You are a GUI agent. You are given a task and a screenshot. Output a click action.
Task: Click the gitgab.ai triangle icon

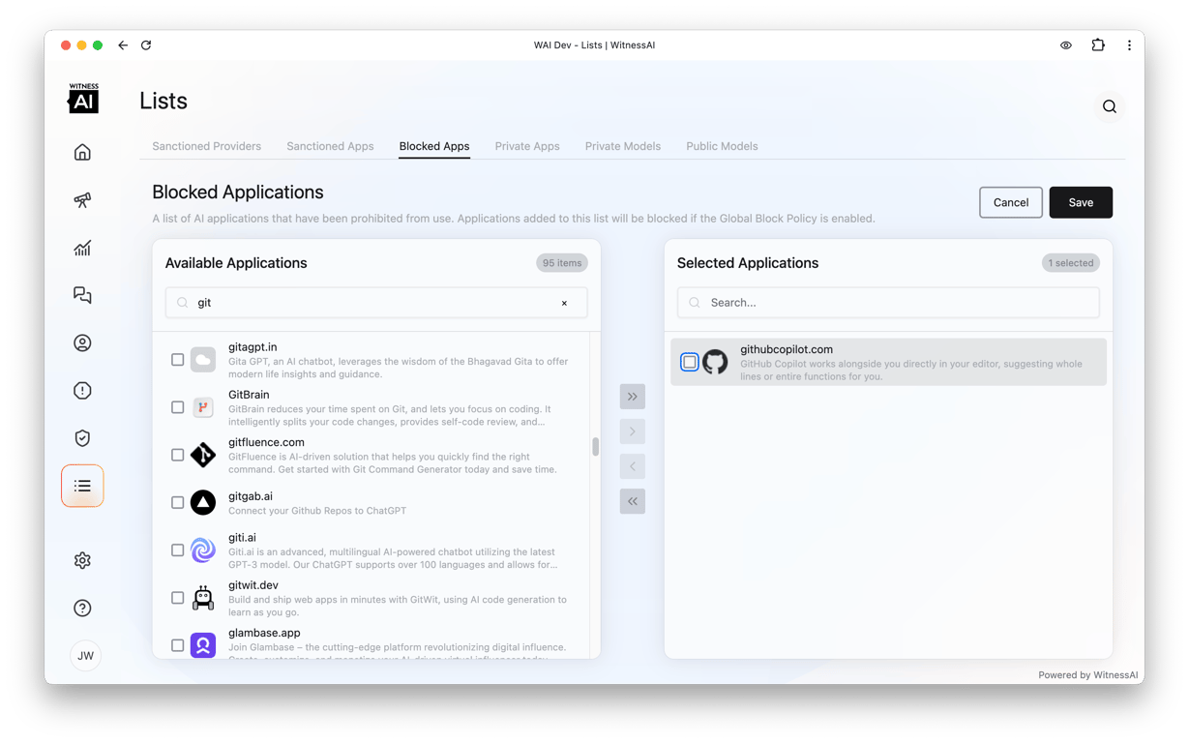[203, 502]
